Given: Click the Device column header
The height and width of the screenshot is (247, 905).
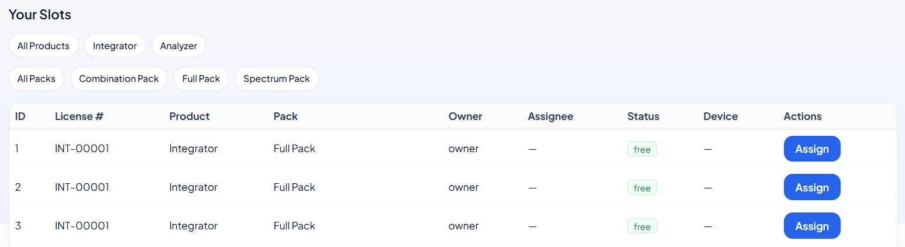Looking at the screenshot, I should coord(720,116).
